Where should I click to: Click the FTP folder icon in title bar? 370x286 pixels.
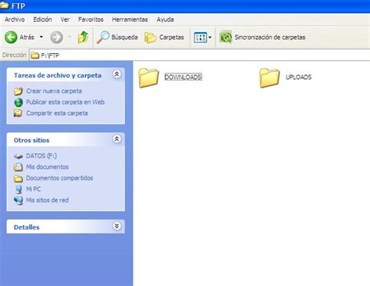tap(4, 5)
